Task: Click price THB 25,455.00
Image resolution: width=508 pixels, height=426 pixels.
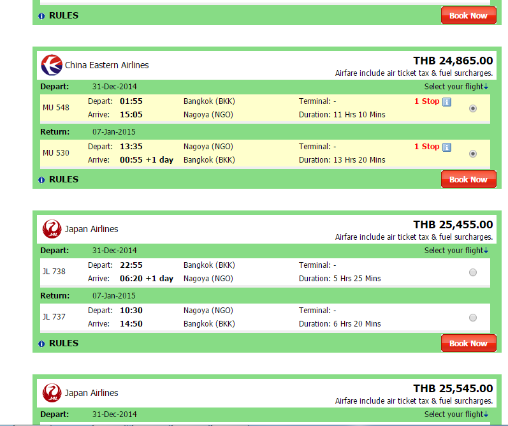Action: click(x=453, y=224)
